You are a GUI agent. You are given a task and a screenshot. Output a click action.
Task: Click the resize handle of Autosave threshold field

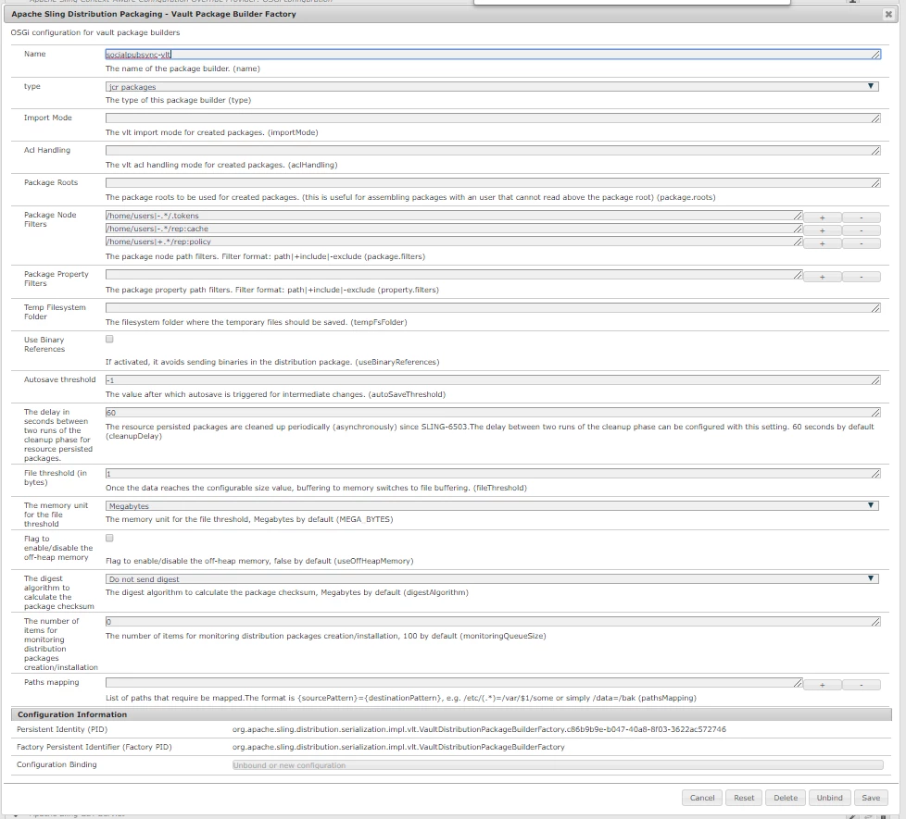875,380
